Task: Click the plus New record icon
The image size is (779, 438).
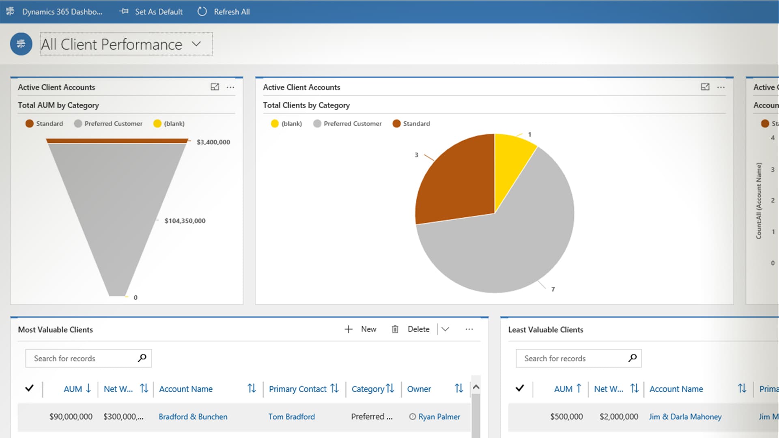Action: click(349, 329)
